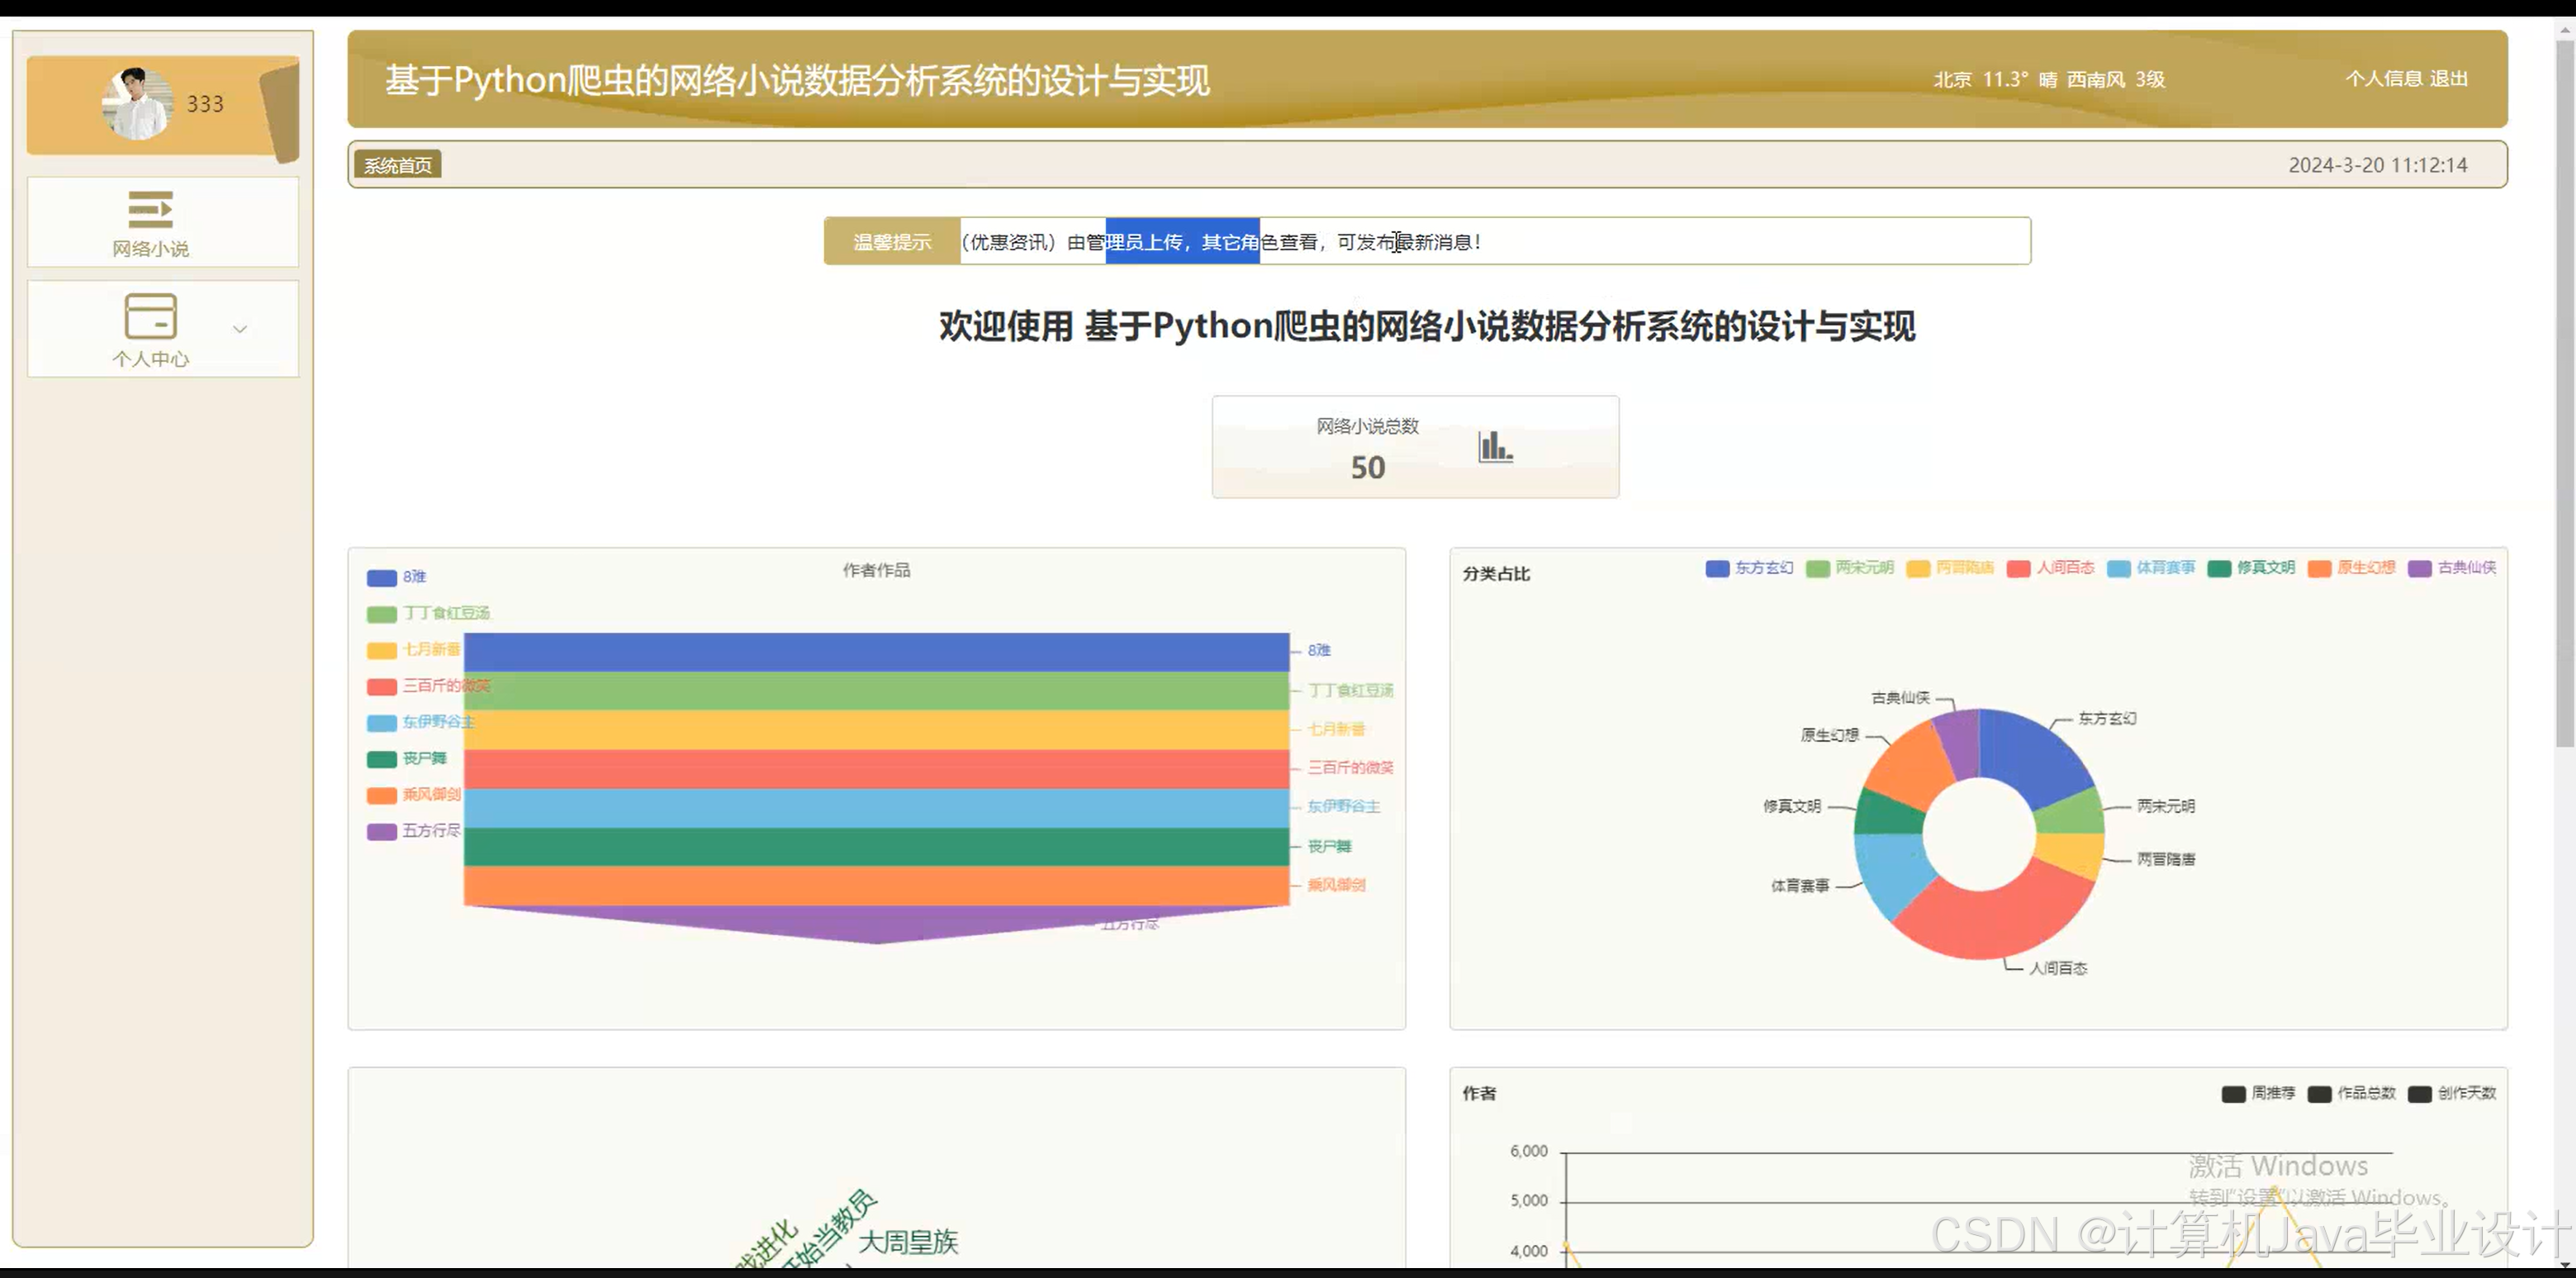Toggle 乘风御剑 legend entry
Screen dimensions: 2576x1278
413,795
